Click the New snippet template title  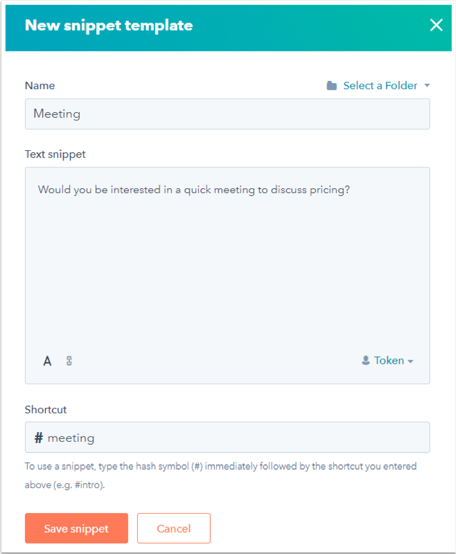coord(109,26)
